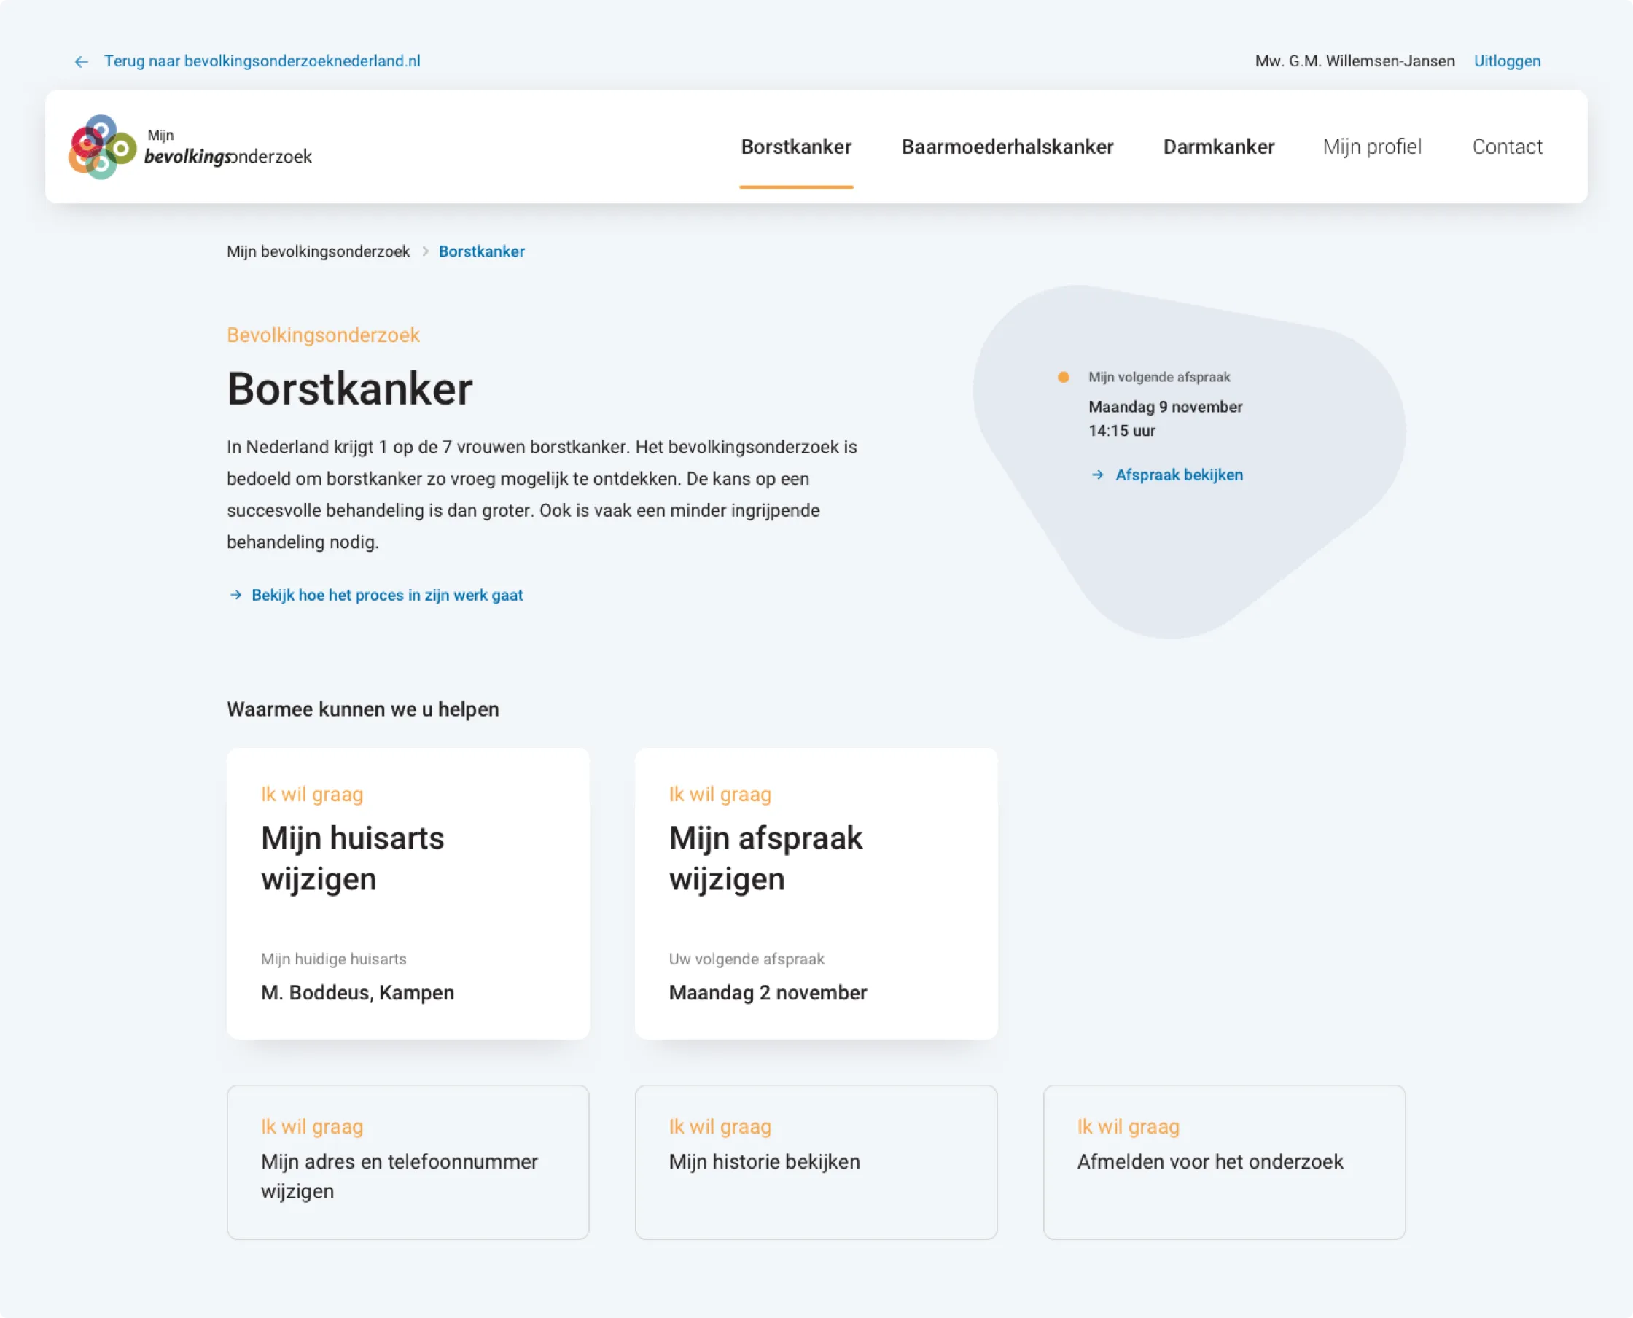This screenshot has height=1318, width=1633.
Task: Select Mijn adres en telefoonnummer wijzigen card
Action: (408, 1161)
